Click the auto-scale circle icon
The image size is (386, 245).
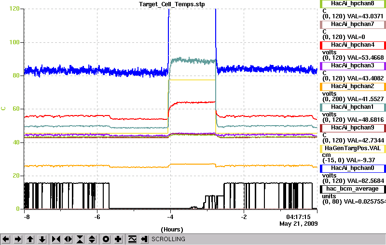pyautogui.click(x=106, y=239)
